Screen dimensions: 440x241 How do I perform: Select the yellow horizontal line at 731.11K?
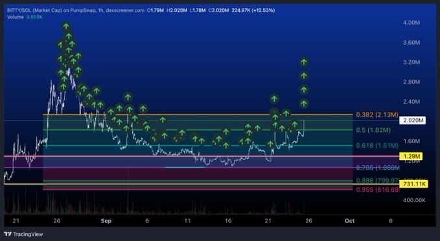(x=201, y=184)
